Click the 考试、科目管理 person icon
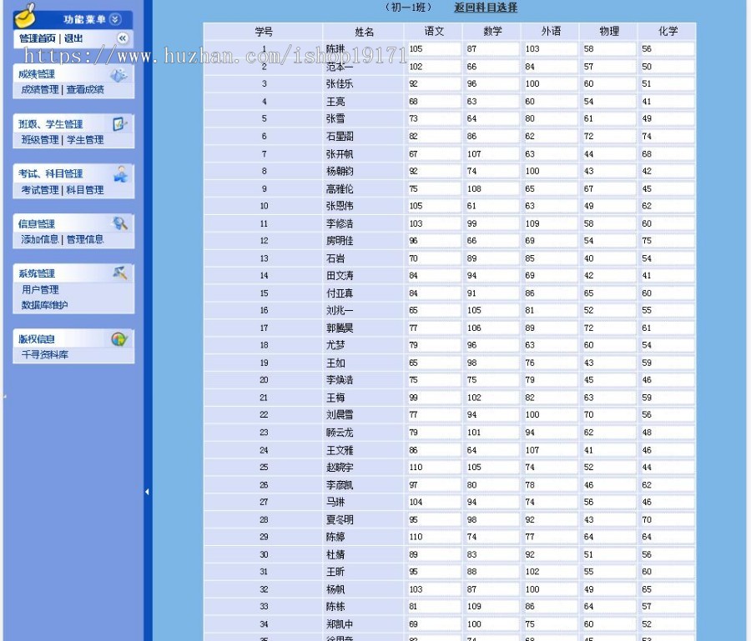The image size is (751, 641). 120,173
